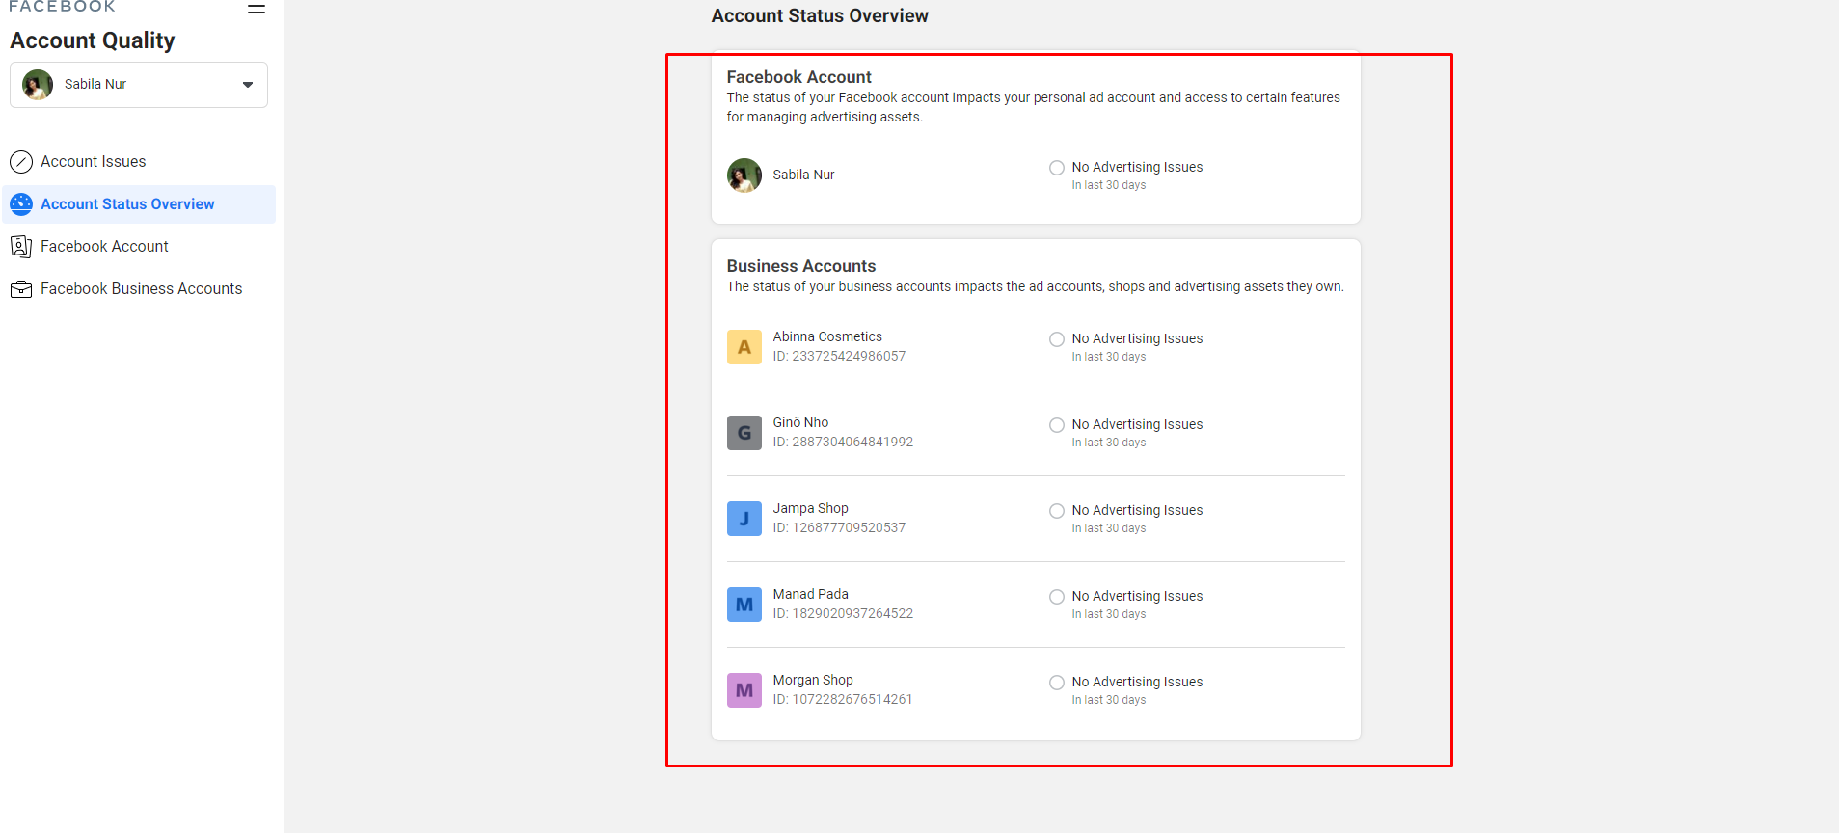This screenshot has width=1839, height=833.
Task: Open the account selector showing Sabila Nur
Action: pyautogui.click(x=138, y=85)
